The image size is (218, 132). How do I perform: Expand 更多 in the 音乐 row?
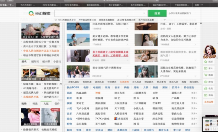click(x=194, y=113)
